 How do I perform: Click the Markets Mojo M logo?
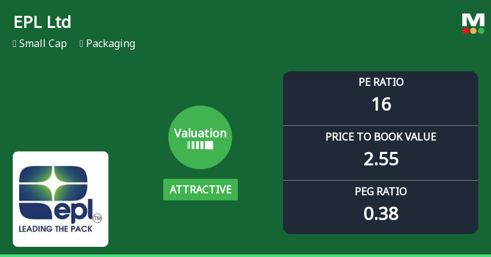coord(473,20)
